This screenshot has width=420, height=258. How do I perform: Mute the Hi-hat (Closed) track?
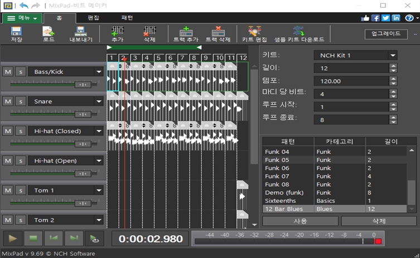click(x=8, y=131)
